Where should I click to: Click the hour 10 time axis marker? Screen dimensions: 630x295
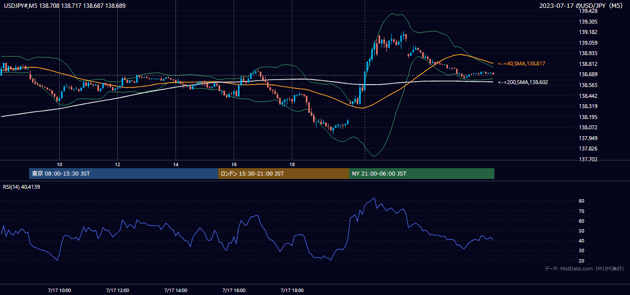click(59, 164)
